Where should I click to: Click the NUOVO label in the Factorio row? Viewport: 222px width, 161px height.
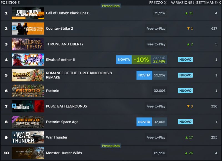click(x=185, y=91)
